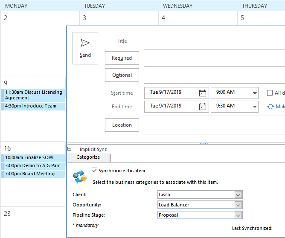285x238 pixels.
Task: Open the 10:00am Finalize SOW event
Action: pos(33,158)
